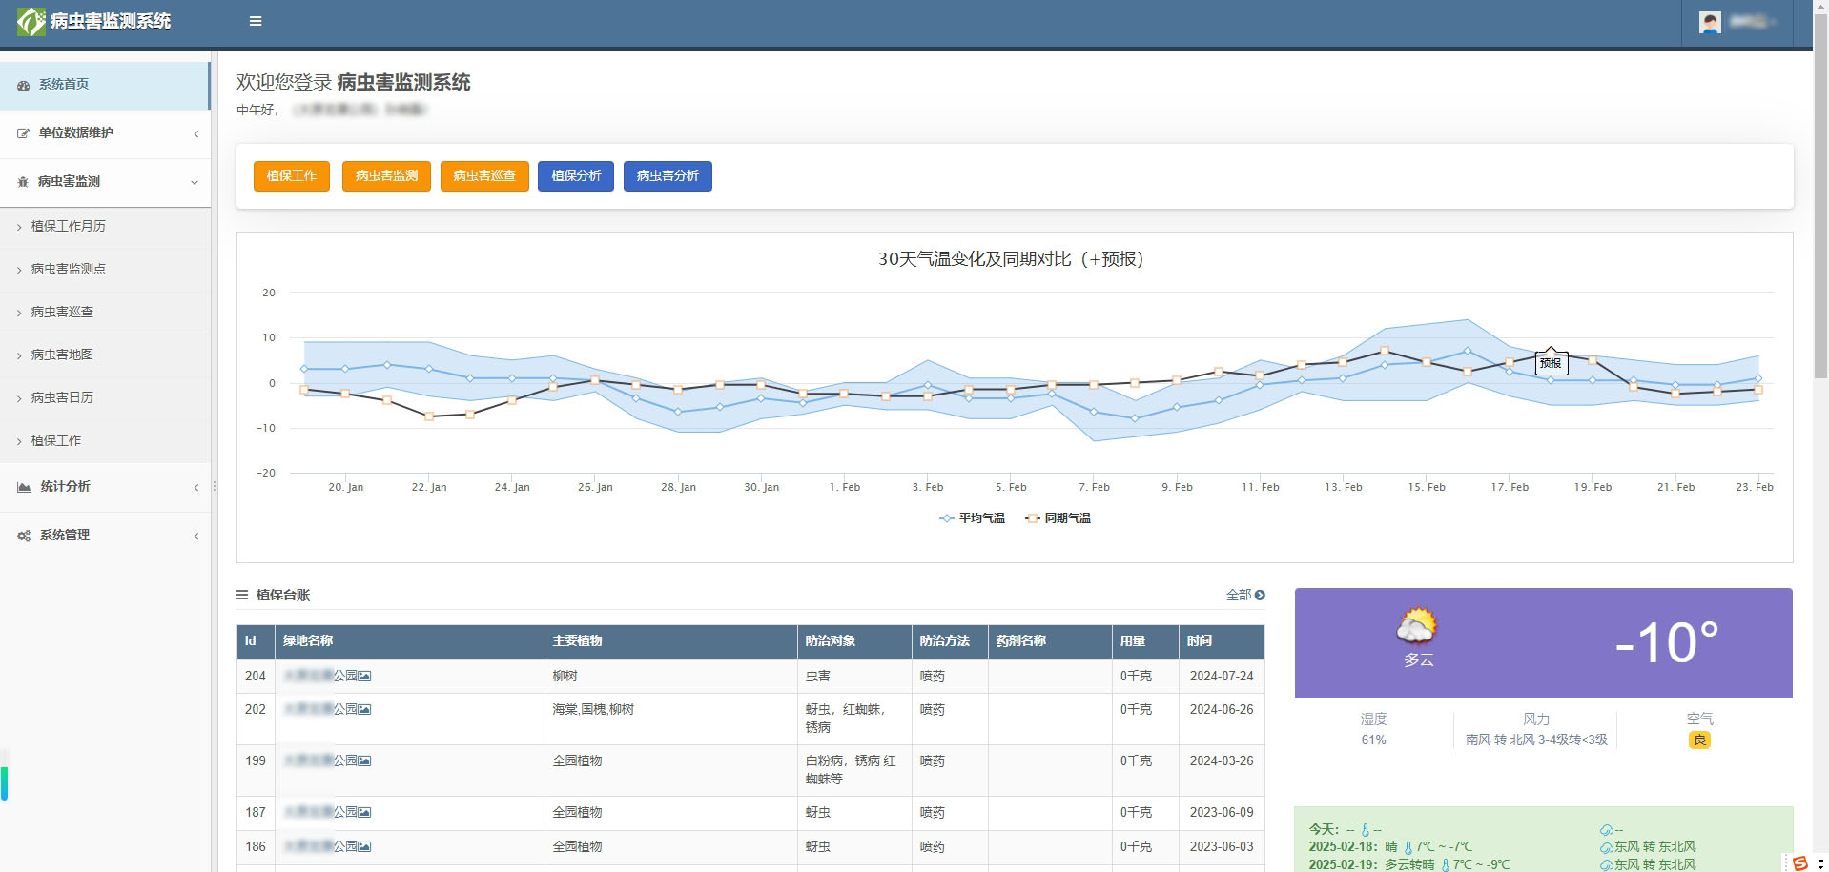Viewport: 1829px width, 872px height.
Task: Click the chart icon beside 统计分析
Action: [x=24, y=487]
